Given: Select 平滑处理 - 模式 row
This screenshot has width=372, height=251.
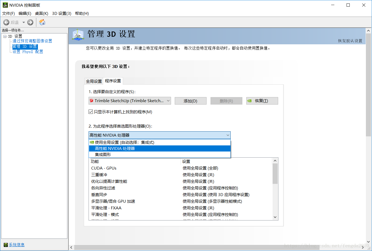Looking at the screenshot, I should [181, 214].
